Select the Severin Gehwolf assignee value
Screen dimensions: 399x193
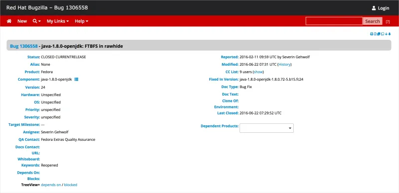coord(54,132)
